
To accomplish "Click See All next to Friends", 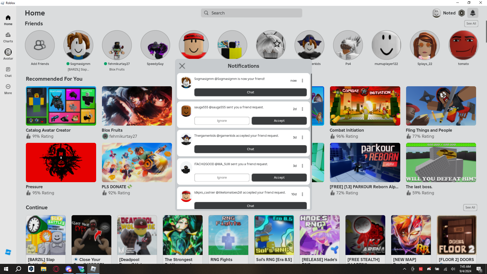I will pyautogui.click(x=471, y=24).
